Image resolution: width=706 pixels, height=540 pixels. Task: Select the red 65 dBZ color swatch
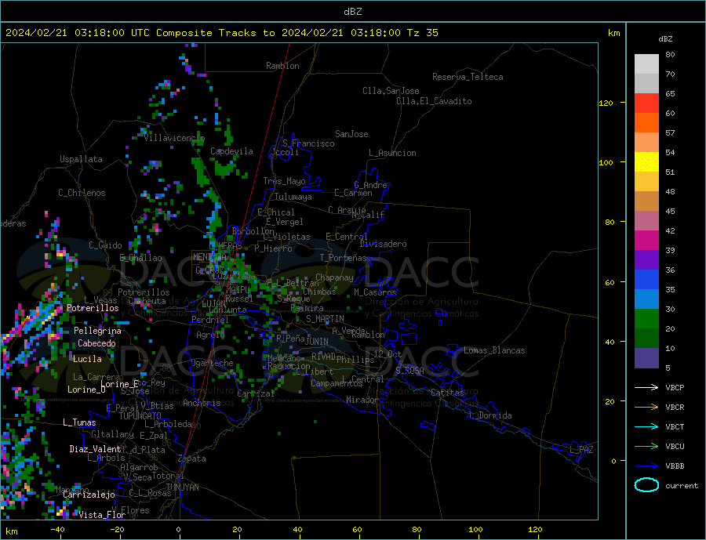tap(646, 103)
